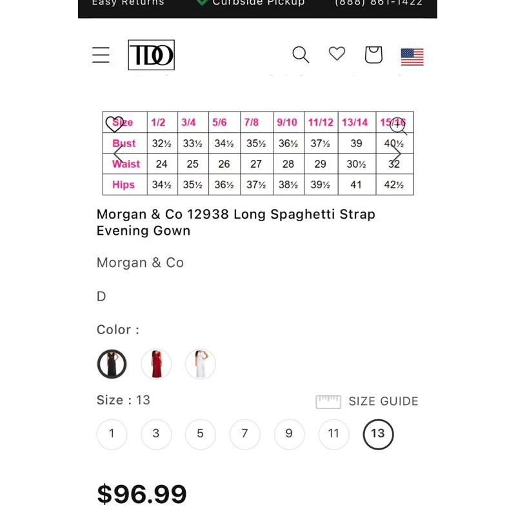Viewport: 516px width, 516px height.
Task: Open the search magnifier icon
Action: click(301, 55)
